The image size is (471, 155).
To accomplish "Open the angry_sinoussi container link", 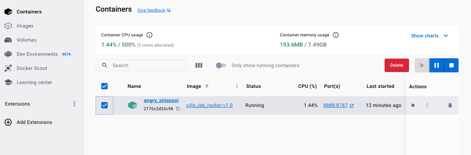I will click(x=161, y=101).
